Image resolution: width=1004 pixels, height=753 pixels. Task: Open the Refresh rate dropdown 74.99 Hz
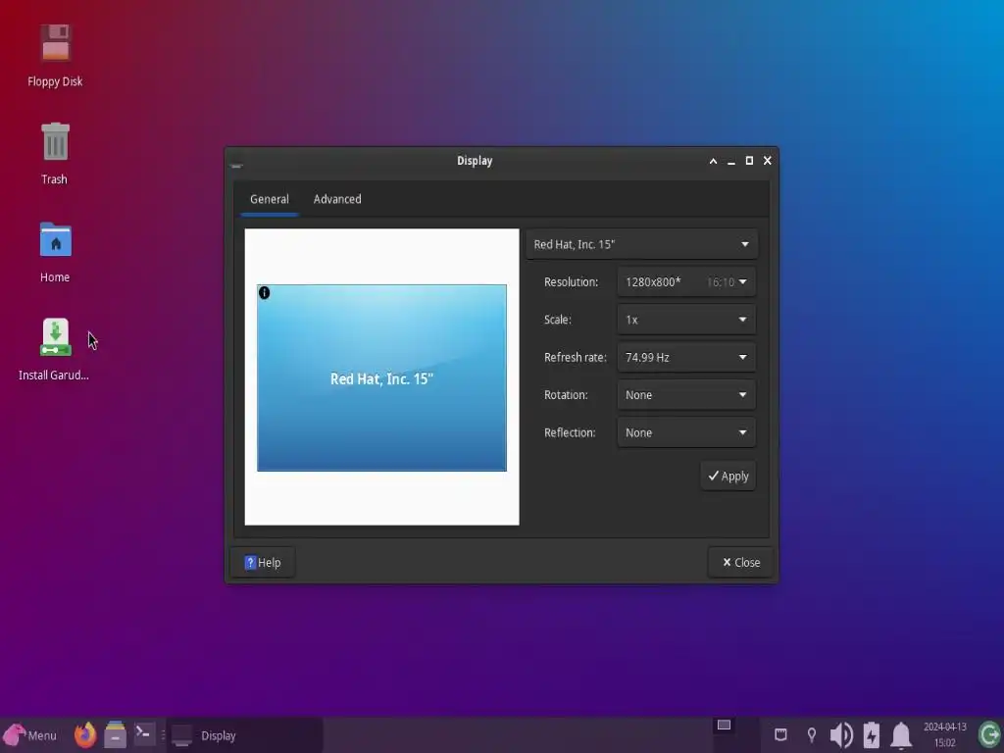[686, 357]
